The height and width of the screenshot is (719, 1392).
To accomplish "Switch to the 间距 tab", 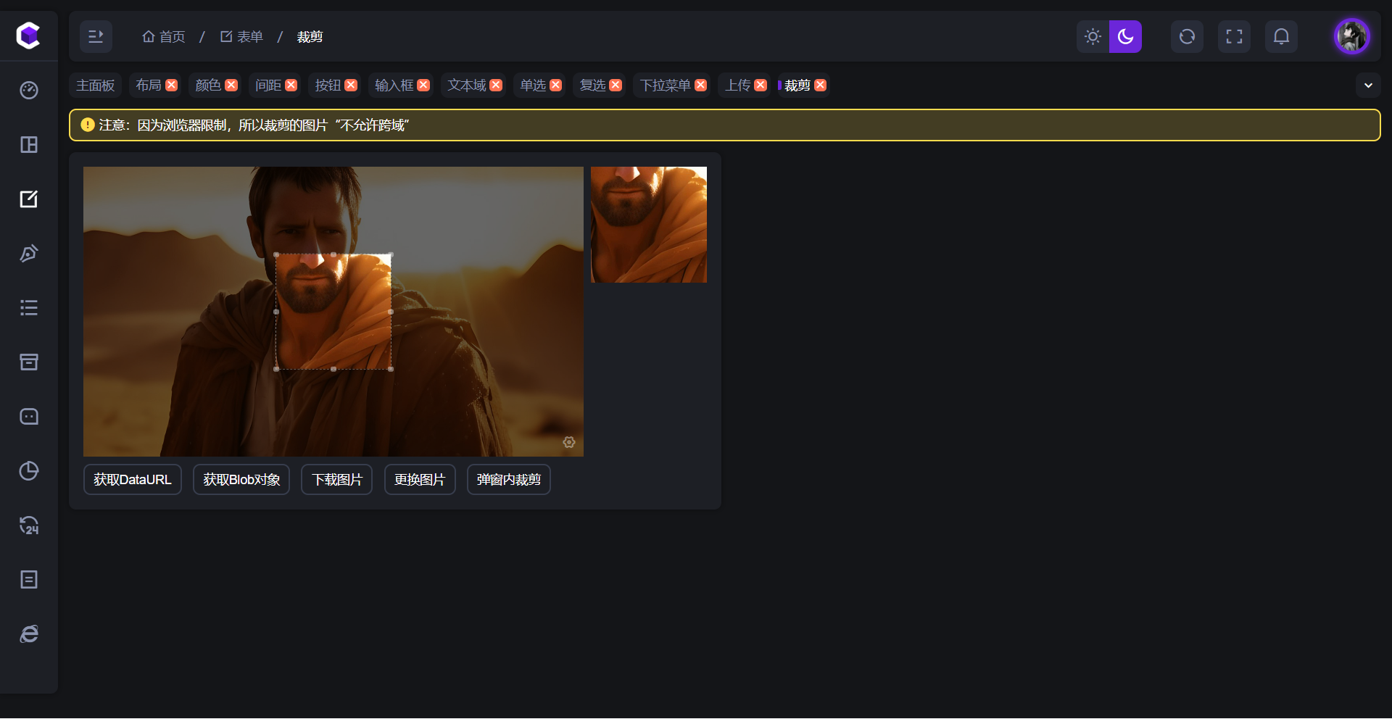I will [x=268, y=86].
